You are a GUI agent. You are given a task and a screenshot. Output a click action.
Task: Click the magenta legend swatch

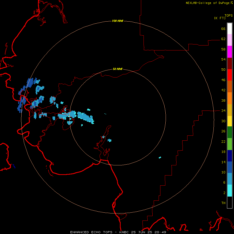[x=230, y=52]
